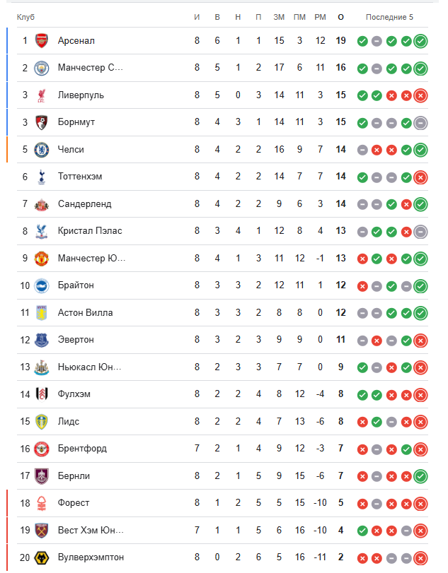
Task: Click the Manchester City crest icon
Action: [42, 68]
